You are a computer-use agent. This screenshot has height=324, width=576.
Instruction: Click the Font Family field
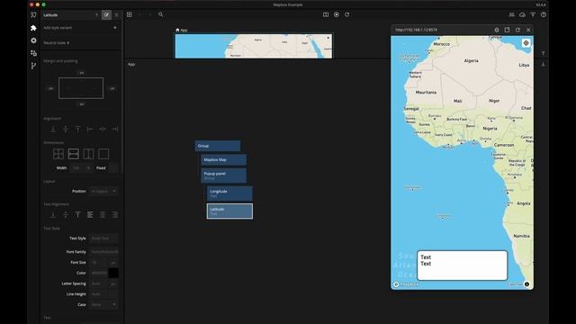click(104, 252)
